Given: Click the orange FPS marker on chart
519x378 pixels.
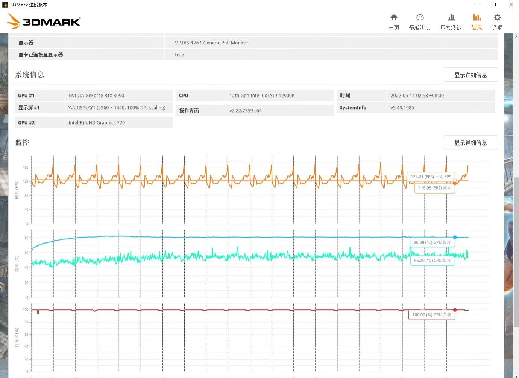Looking at the screenshot, I should click(455, 182).
